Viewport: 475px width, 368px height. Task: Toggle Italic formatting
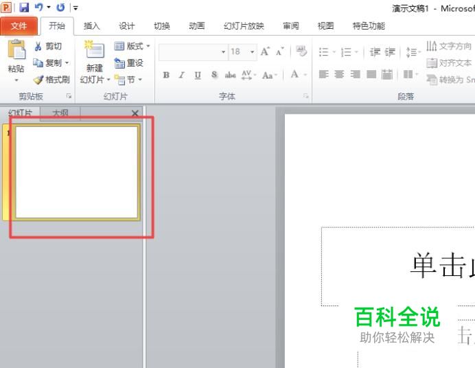[182, 75]
